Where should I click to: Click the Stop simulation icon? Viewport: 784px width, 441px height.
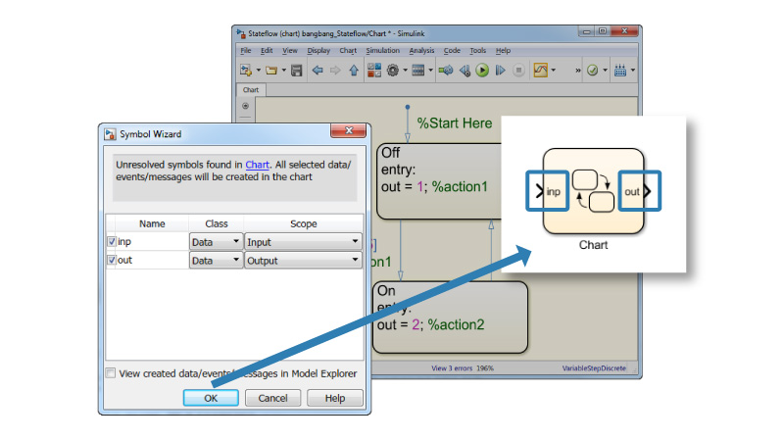pyautogui.click(x=518, y=71)
